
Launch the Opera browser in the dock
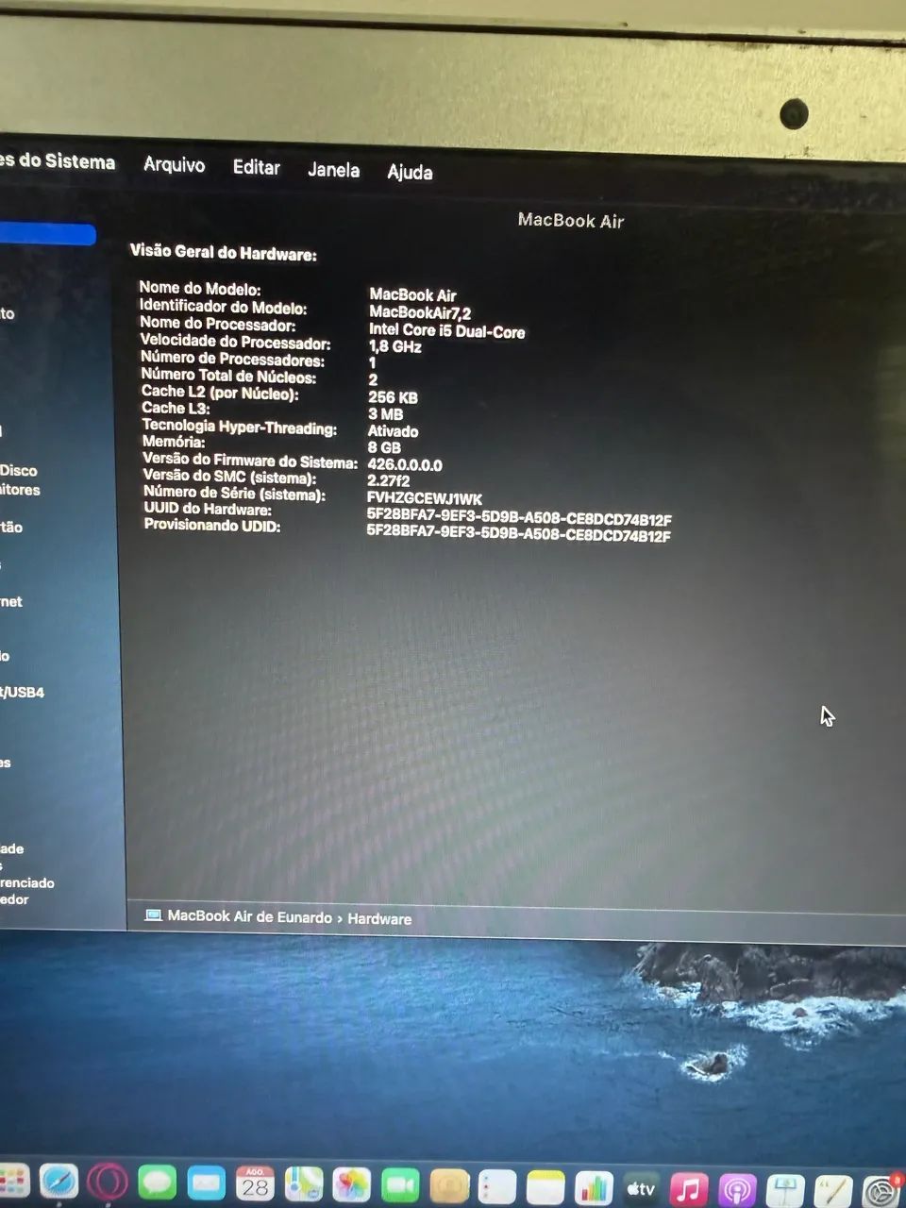pos(108,1183)
